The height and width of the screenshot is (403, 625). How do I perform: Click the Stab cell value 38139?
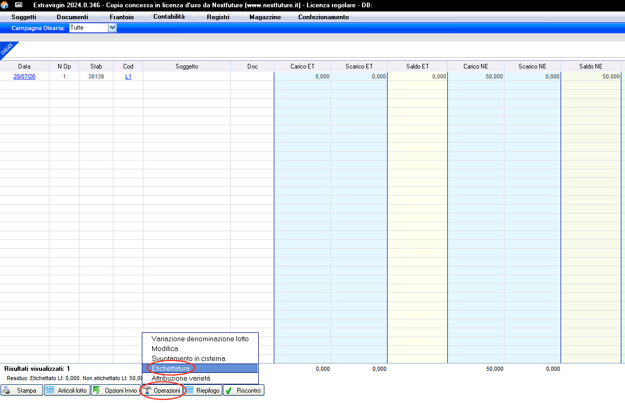point(96,76)
